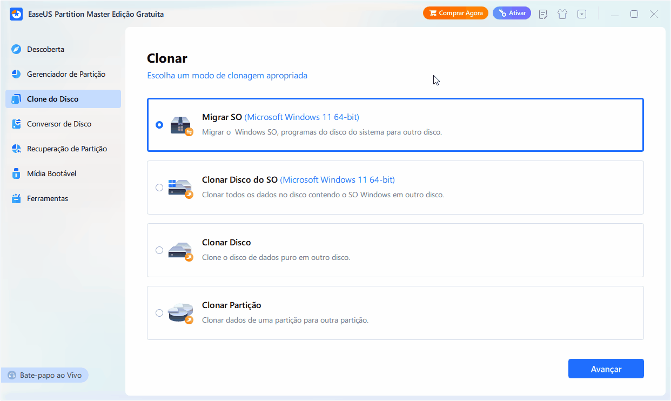Click the Clonar page heading
The width and height of the screenshot is (671, 401).
pos(167,58)
